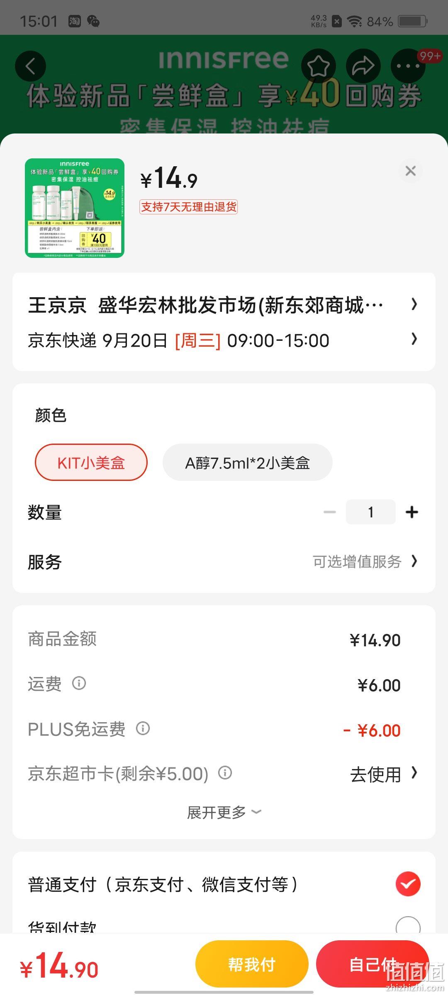Close the purchase options sheet

click(x=410, y=171)
